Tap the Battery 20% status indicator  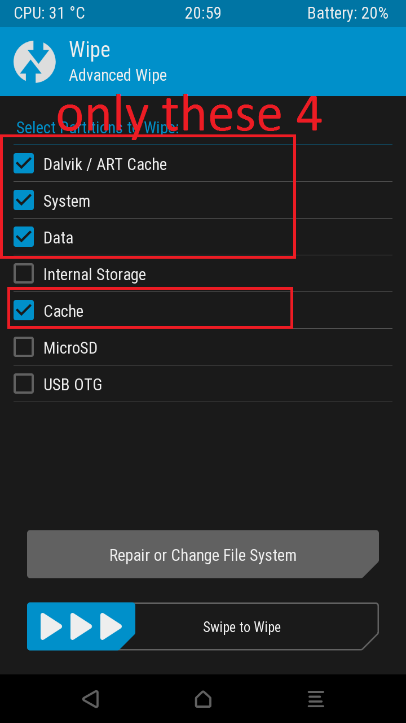coord(347,14)
